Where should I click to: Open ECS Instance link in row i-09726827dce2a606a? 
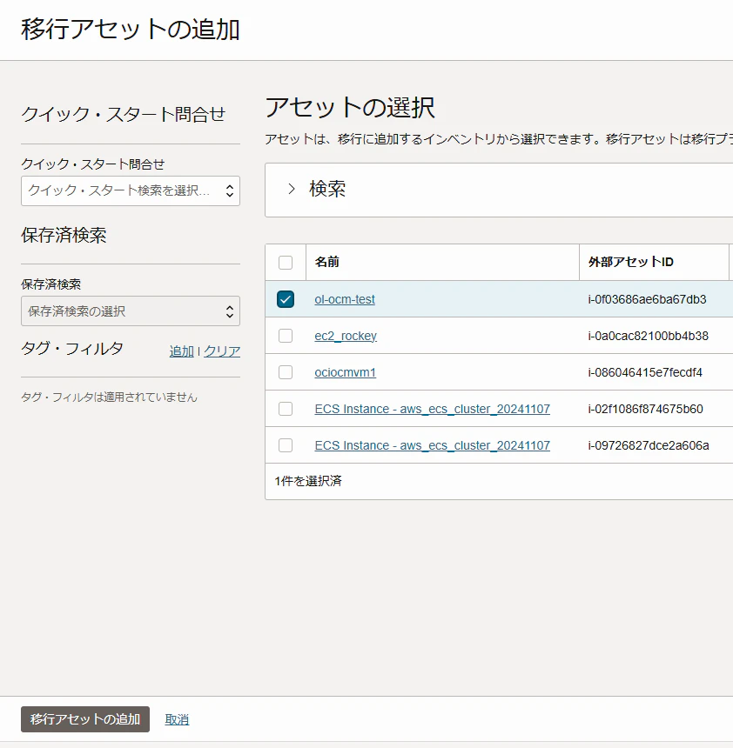[x=432, y=445]
